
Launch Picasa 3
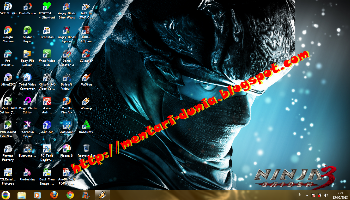pos(67,148)
